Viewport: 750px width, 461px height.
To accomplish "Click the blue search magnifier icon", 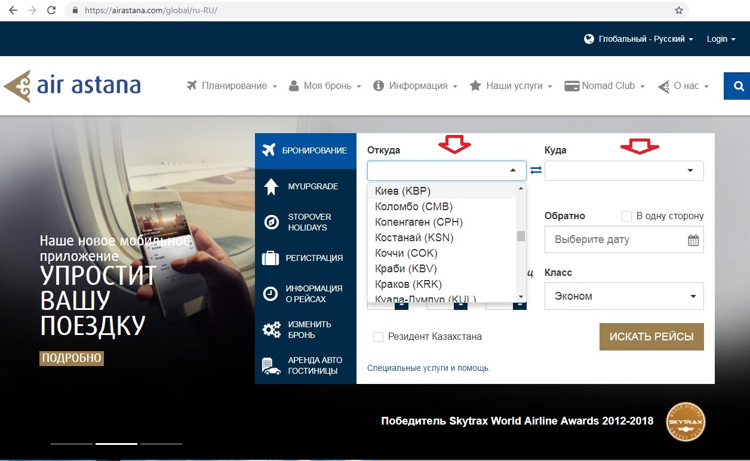I will [738, 87].
